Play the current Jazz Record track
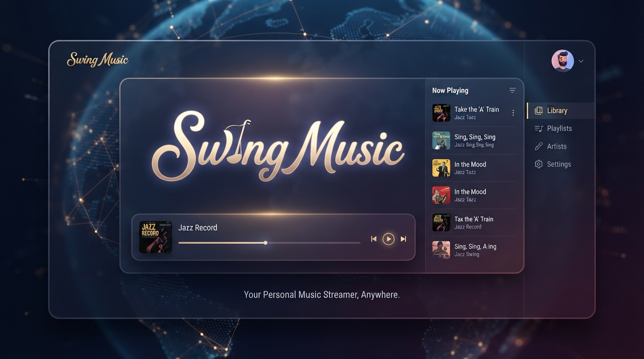The height and width of the screenshot is (359, 644). (x=388, y=239)
